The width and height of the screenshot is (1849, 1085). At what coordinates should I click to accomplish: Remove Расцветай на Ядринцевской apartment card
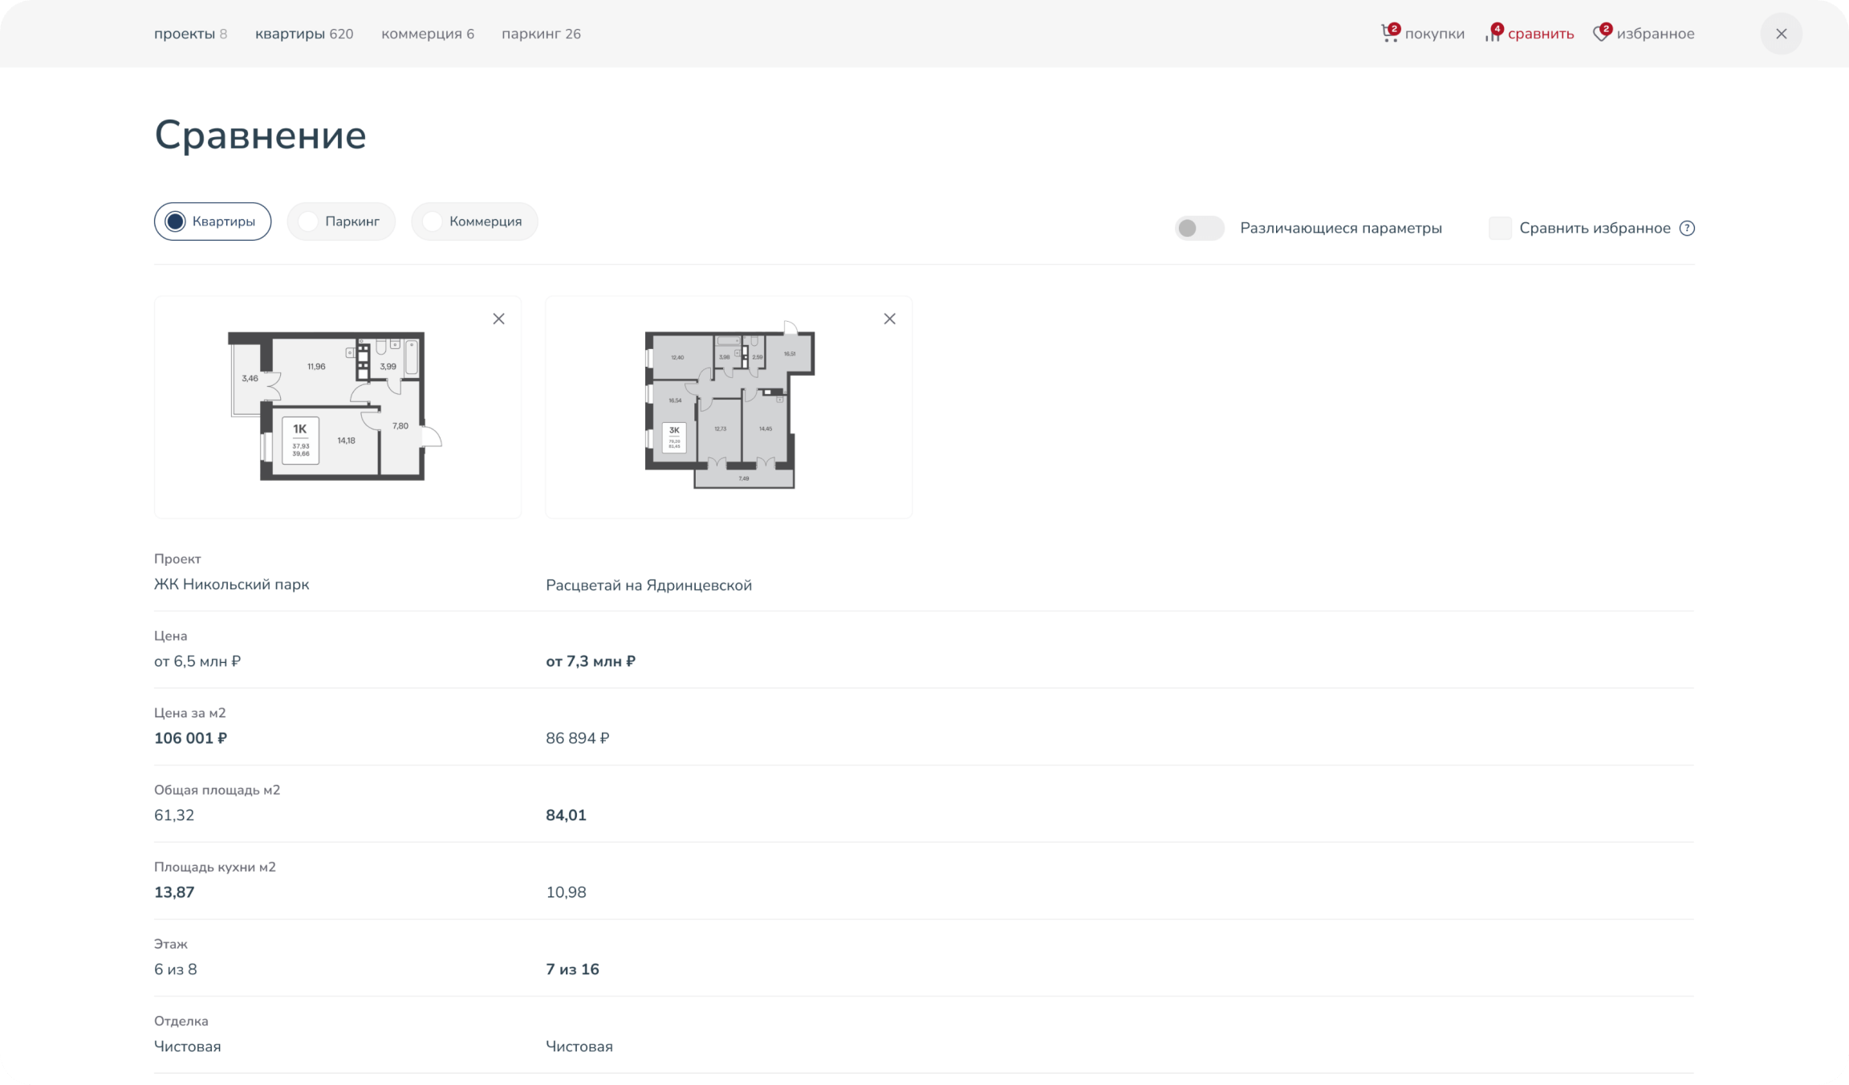click(x=889, y=319)
